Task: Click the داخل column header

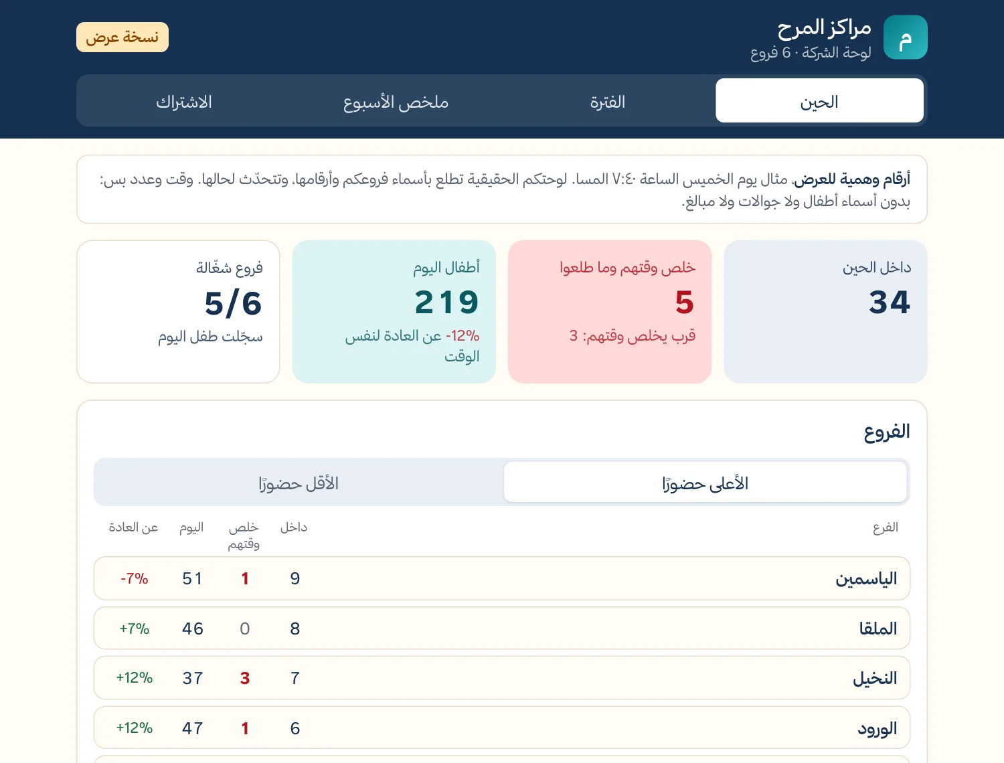Action: [294, 527]
